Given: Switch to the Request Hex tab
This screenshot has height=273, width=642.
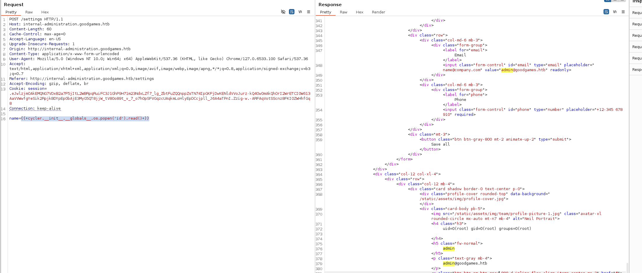Looking at the screenshot, I should pyautogui.click(x=45, y=12).
